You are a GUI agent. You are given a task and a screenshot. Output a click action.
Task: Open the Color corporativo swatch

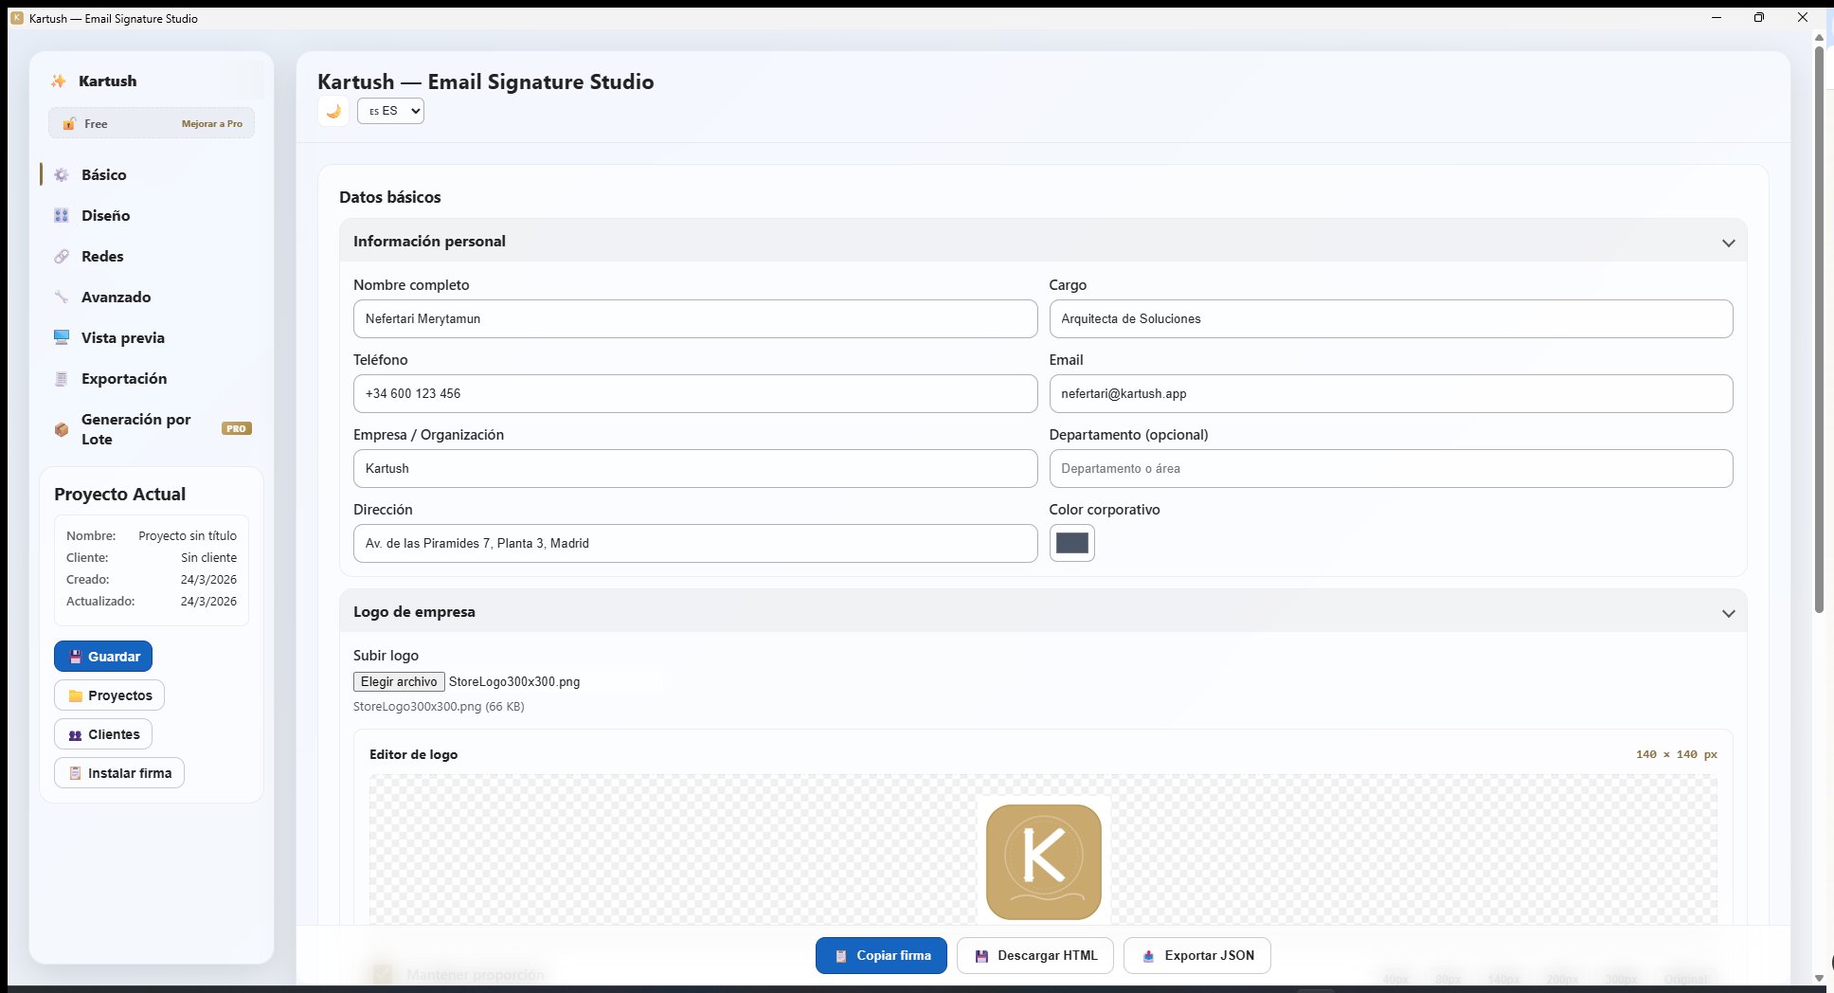(x=1071, y=543)
